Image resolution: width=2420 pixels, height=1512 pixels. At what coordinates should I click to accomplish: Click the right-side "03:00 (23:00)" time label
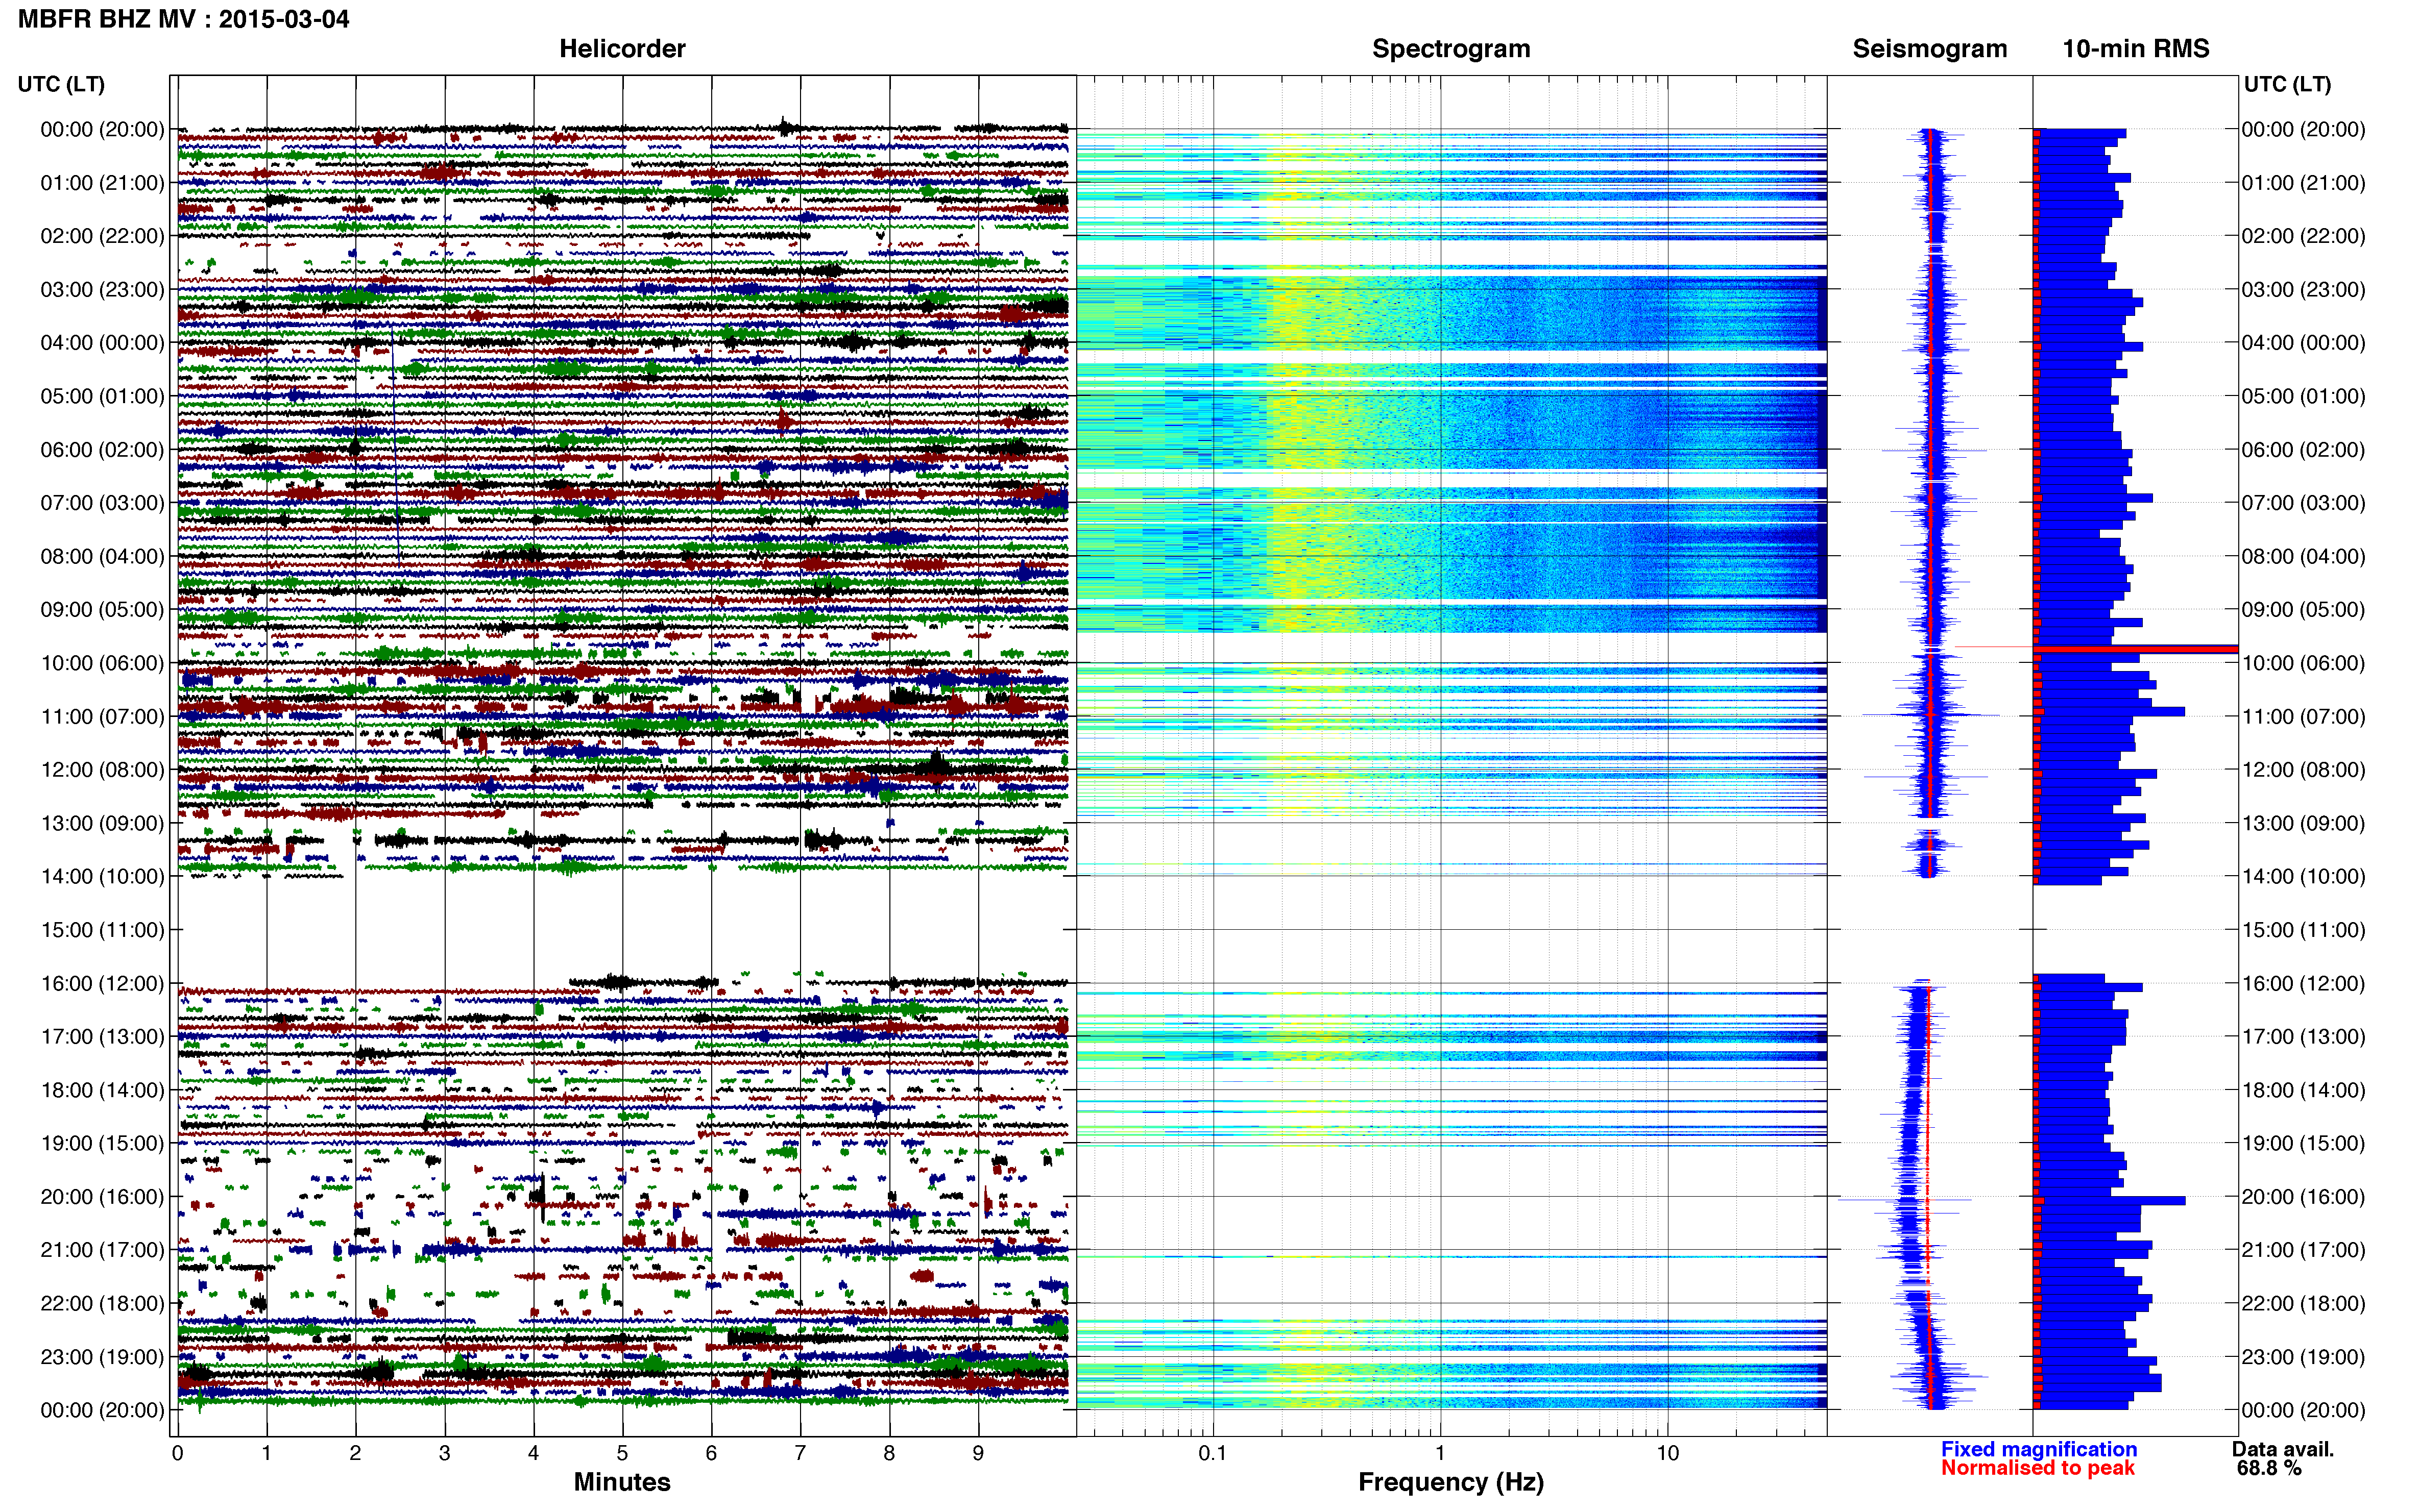pyautogui.click(x=2303, y=289)
